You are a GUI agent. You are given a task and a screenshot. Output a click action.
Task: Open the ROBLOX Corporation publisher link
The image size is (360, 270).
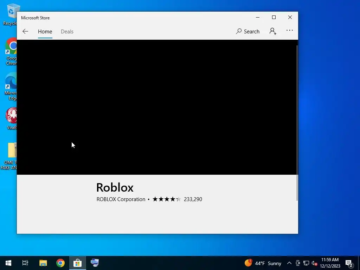coord(121,199)
